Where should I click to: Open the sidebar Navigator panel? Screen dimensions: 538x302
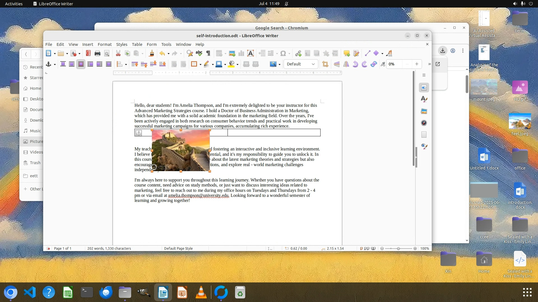(424, 123)
